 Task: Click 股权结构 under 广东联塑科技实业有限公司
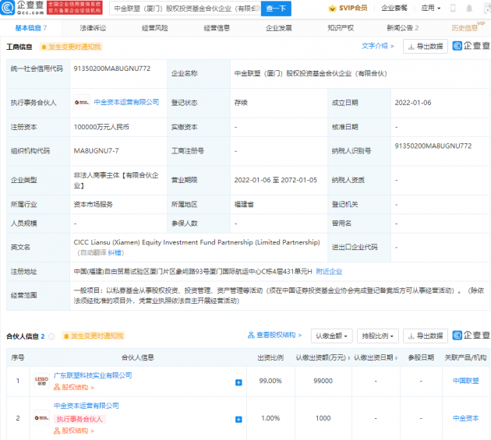[x=74, y=387]
